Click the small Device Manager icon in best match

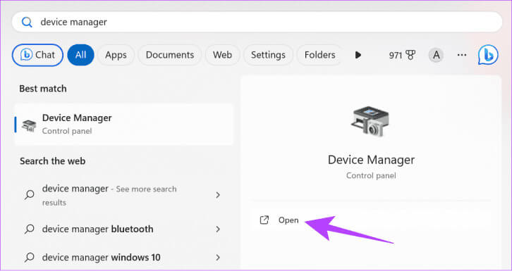29,125
